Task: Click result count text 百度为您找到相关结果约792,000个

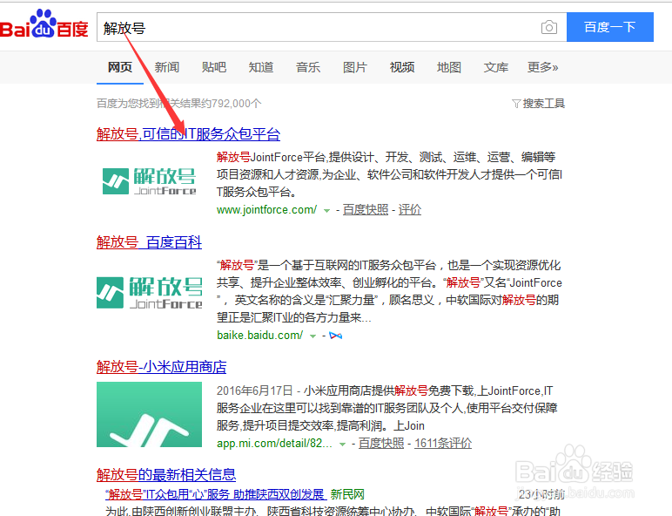Action: (178, 104)
